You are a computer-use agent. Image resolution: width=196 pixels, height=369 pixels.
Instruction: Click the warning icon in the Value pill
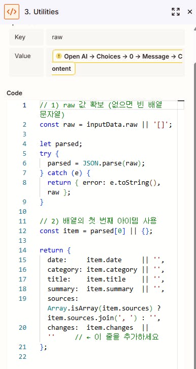coord(59,56)
